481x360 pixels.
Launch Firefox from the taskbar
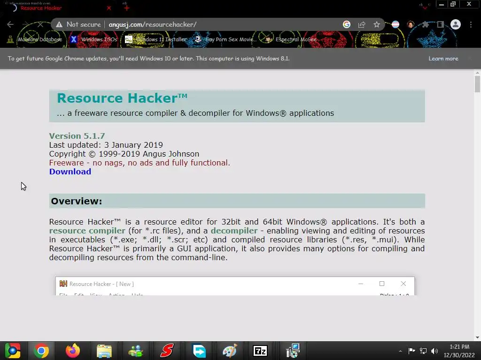pos(73,351)
